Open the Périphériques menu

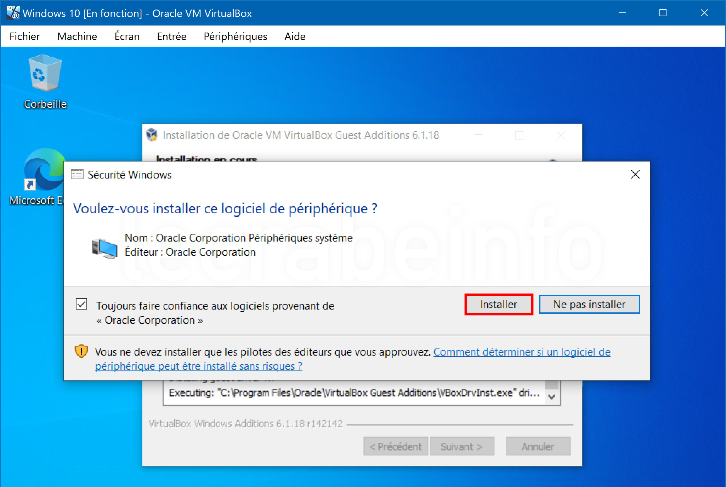pyautogui.click(x=236, y=36)
